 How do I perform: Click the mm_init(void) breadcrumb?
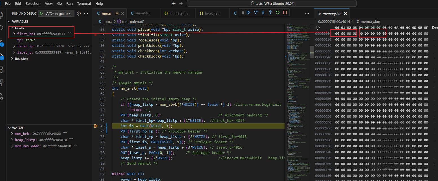click(133, 21)
